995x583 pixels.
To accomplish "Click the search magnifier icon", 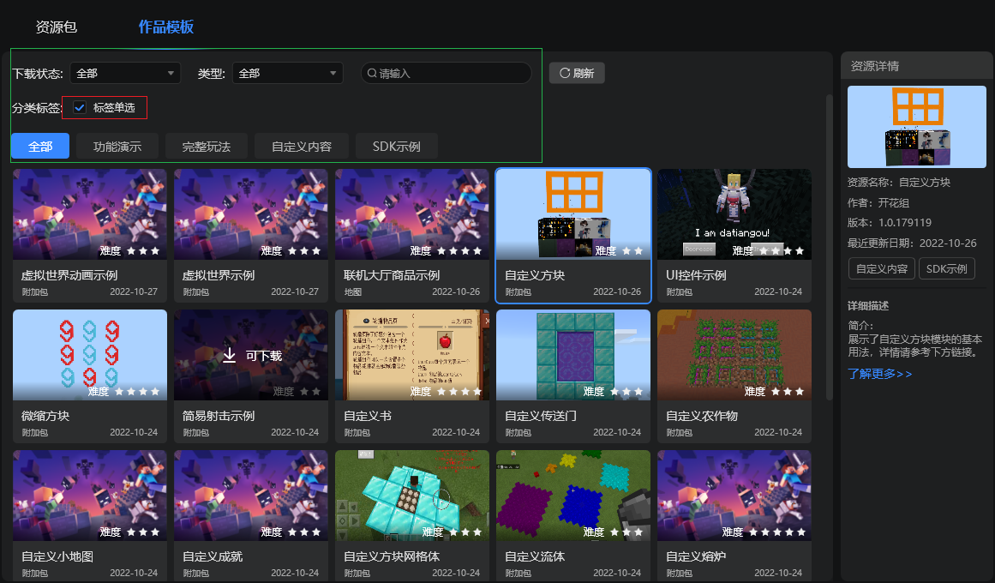I will (x=372, y=73).
